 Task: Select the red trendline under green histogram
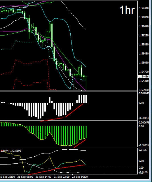(80, 144)
